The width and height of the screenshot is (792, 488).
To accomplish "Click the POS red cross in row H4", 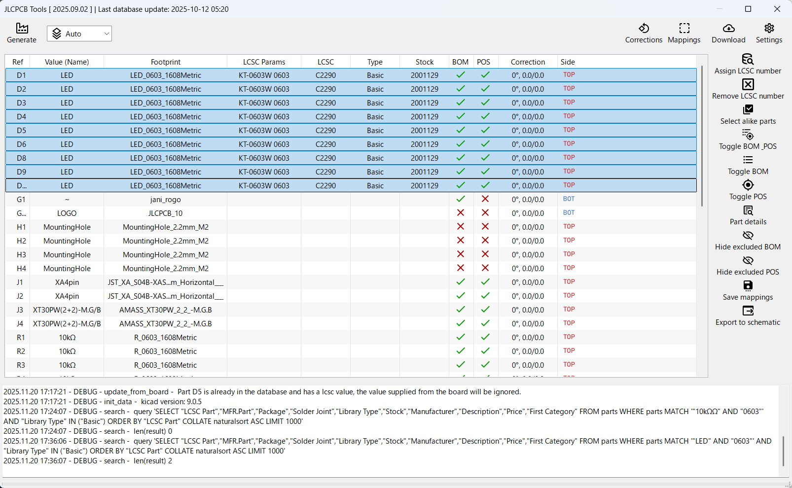I will 485,268.
